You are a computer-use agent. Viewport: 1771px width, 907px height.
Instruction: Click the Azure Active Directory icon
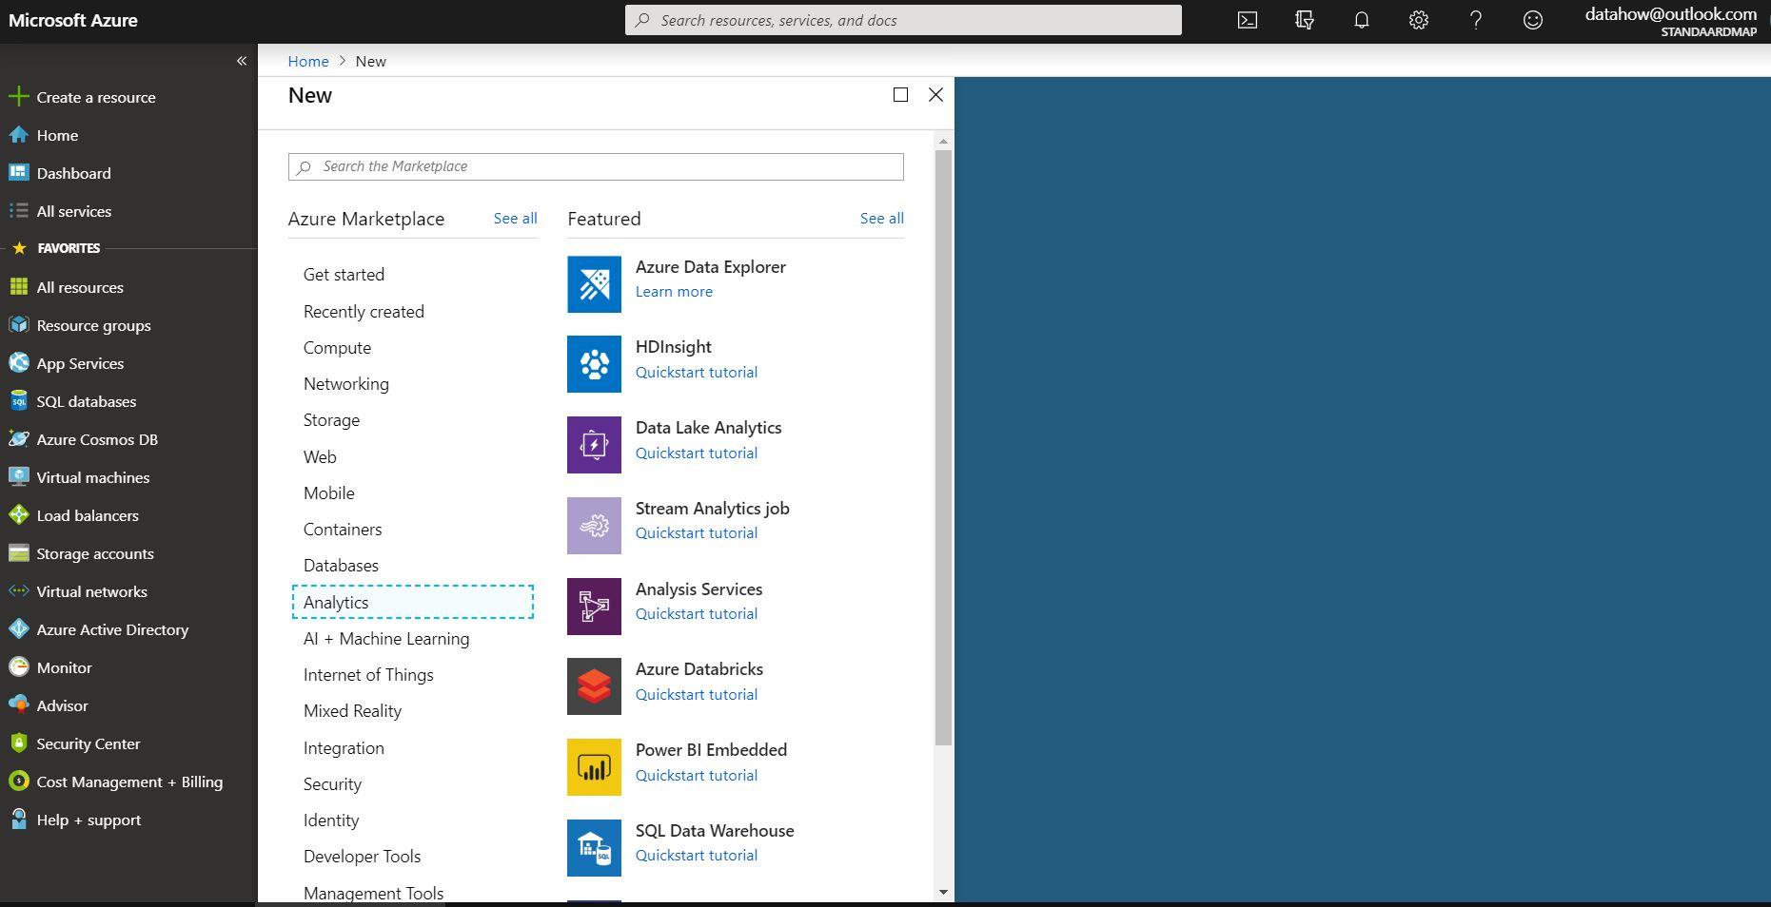pyautogui.click(x=18, y=629)
